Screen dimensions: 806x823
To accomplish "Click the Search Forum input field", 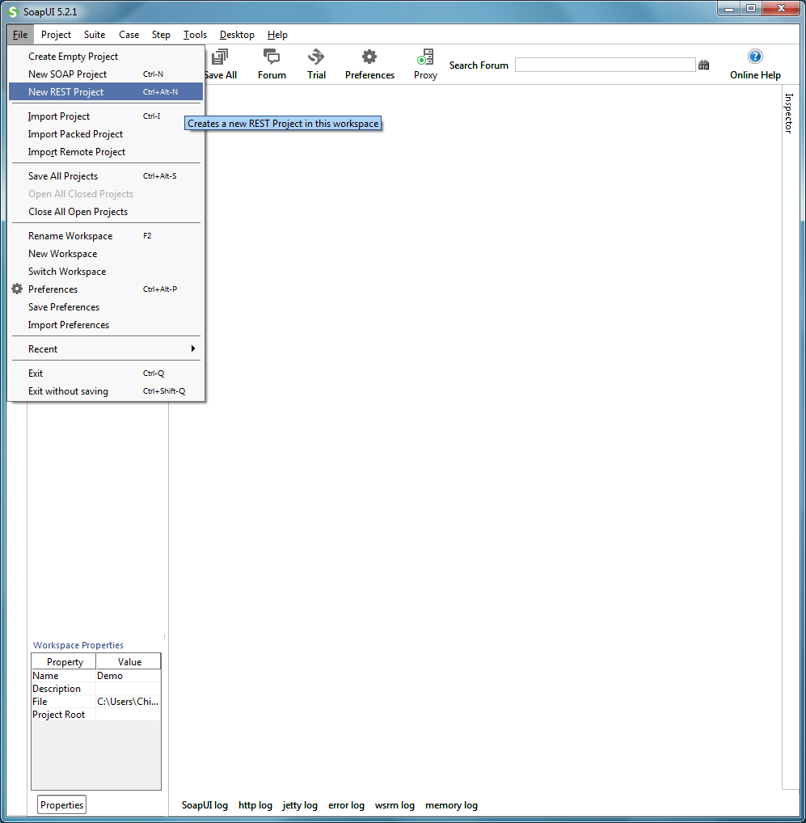I will pos(605,65).
